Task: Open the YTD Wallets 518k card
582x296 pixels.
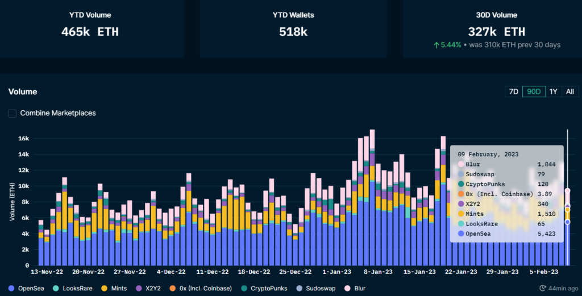Action: (293, 27)
